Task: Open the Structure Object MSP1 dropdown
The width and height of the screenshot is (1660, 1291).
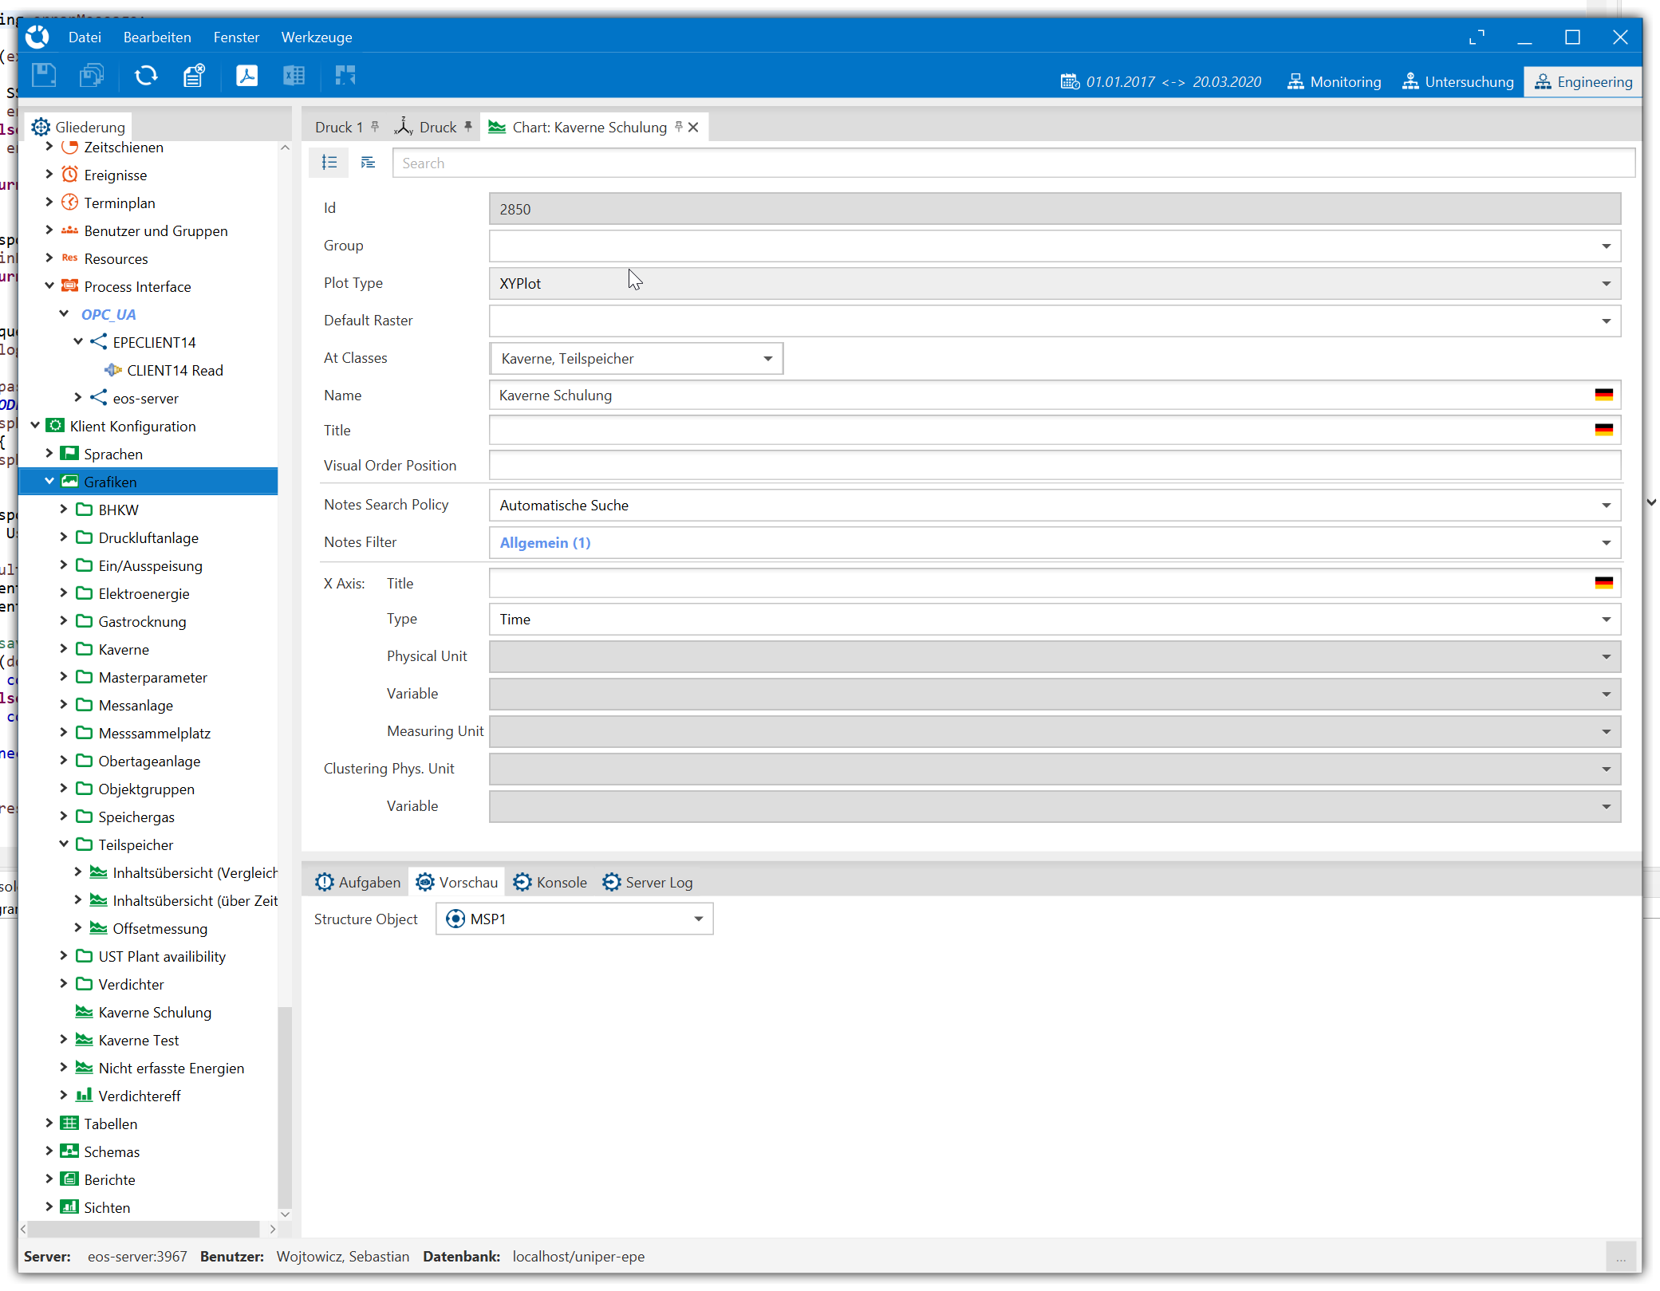Action: click(698, 919)
